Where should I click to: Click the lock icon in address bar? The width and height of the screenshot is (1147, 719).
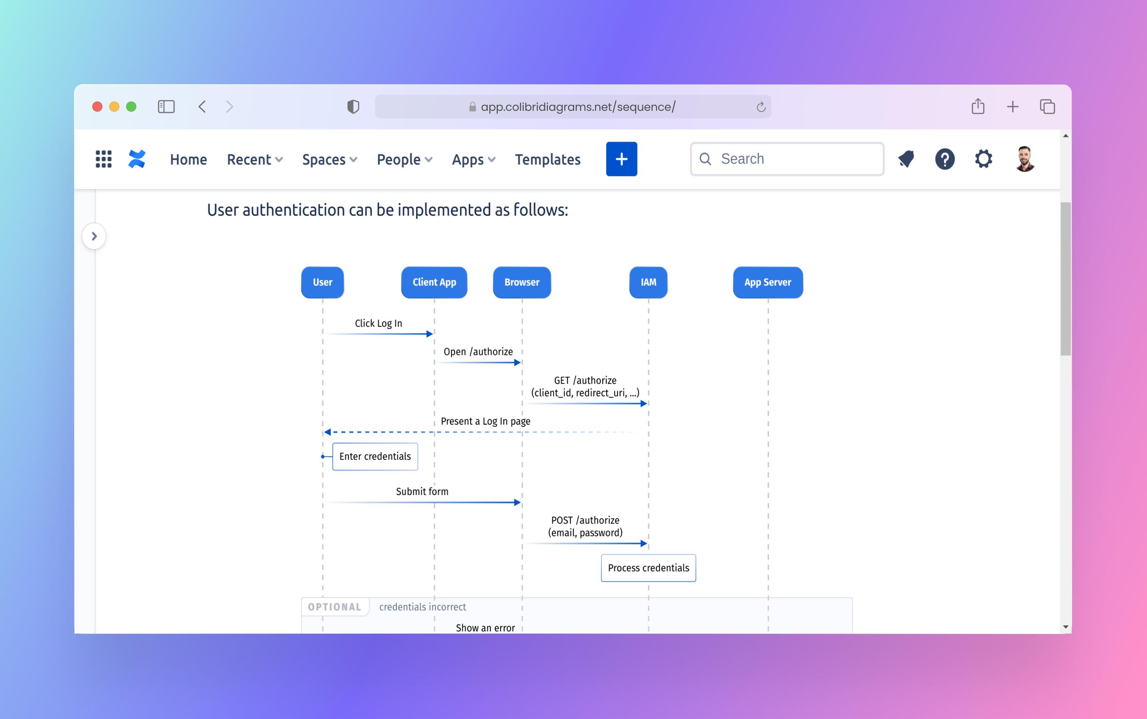point(472,107)
